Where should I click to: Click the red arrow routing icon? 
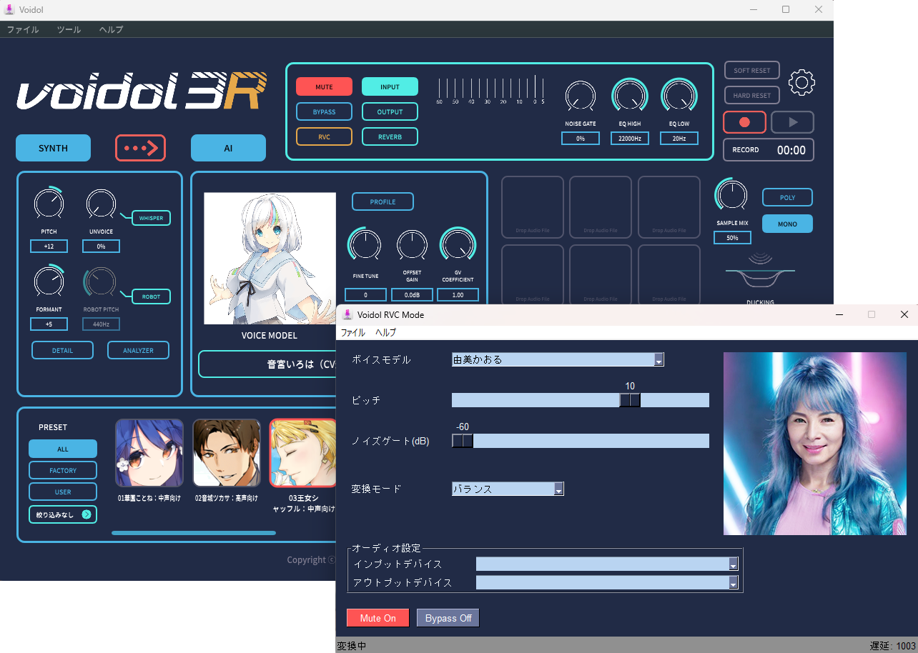pos(140,148)
